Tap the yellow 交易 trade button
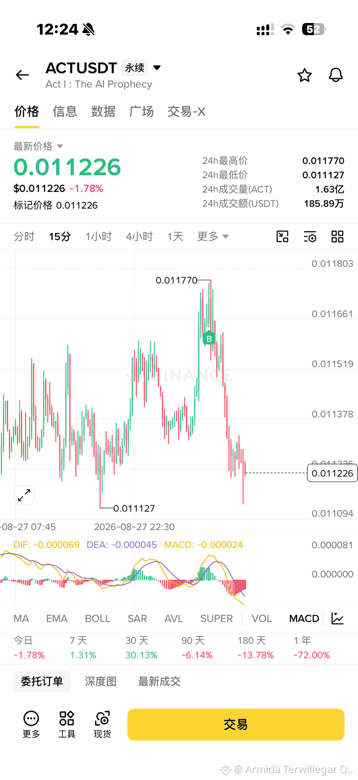Screen dimensions: 358x780 coord(236,724)
